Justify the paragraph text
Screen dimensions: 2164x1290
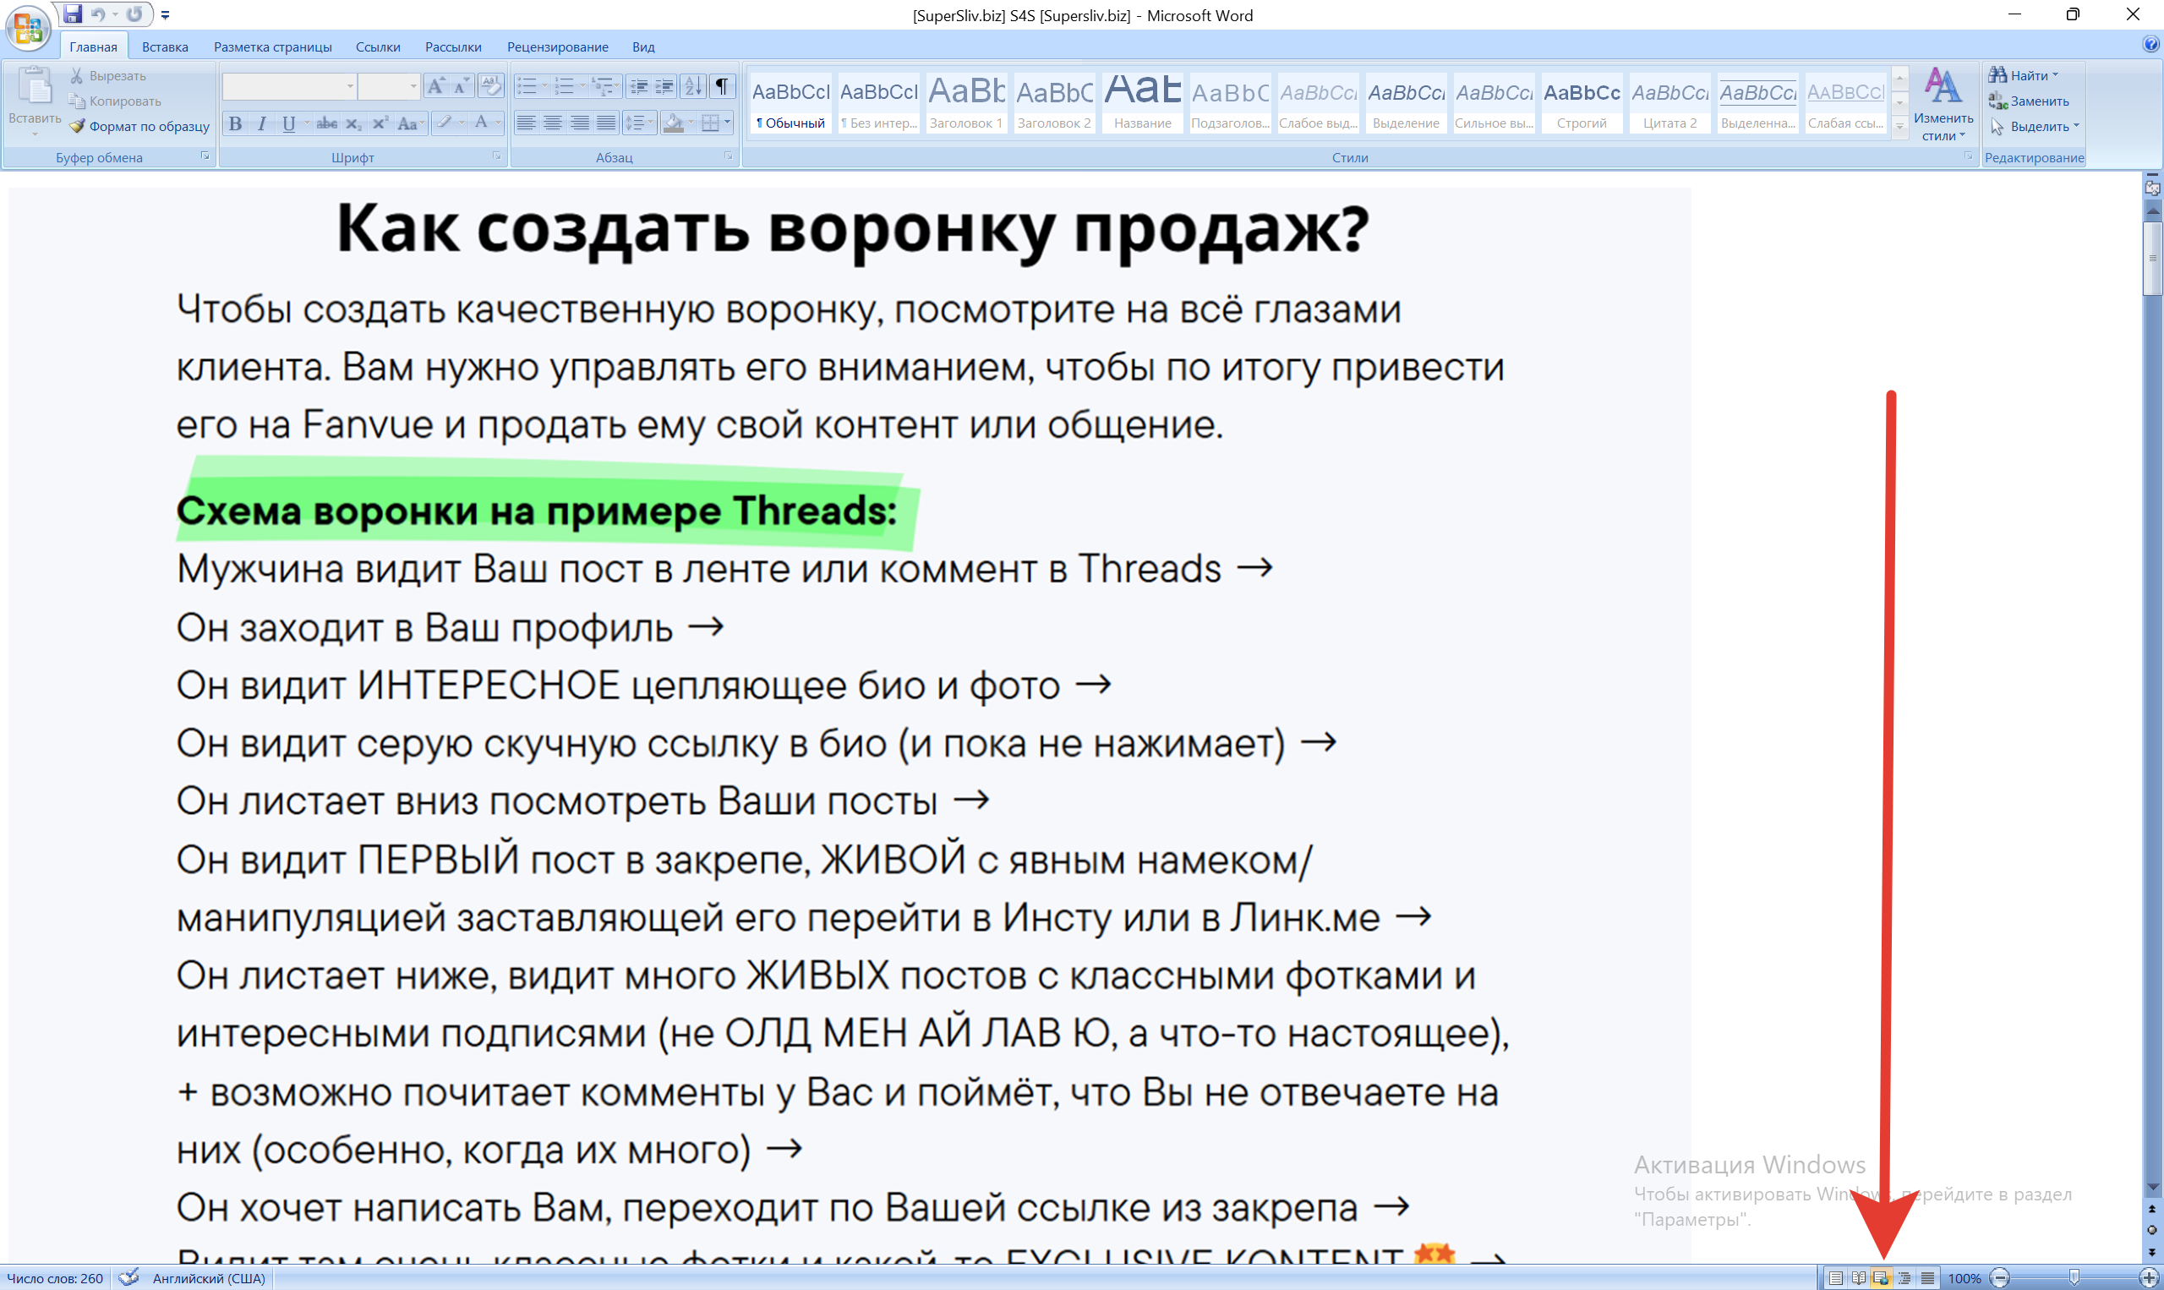pos(607,123)
